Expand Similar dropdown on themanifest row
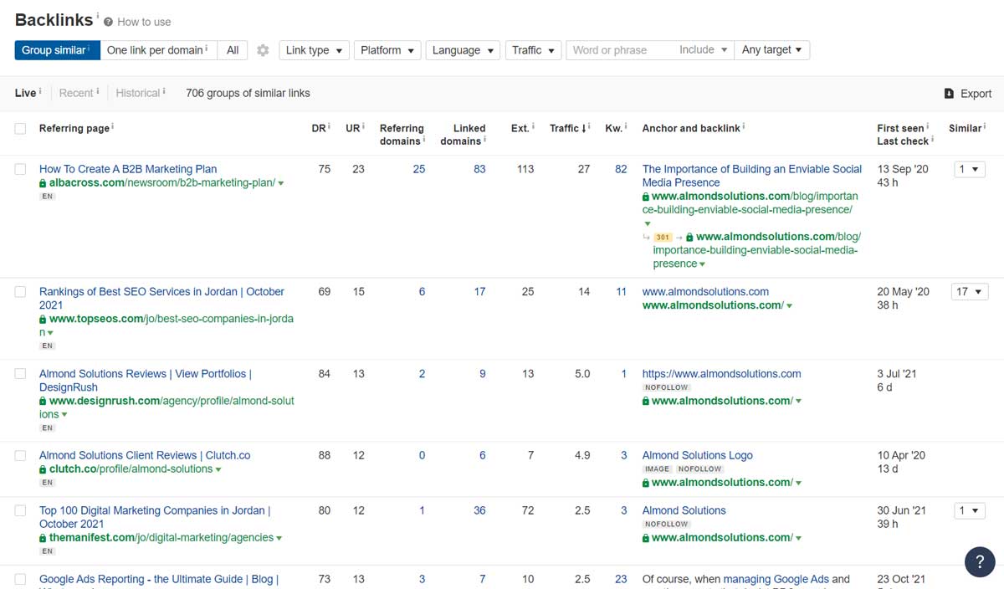 coord(970,510)
